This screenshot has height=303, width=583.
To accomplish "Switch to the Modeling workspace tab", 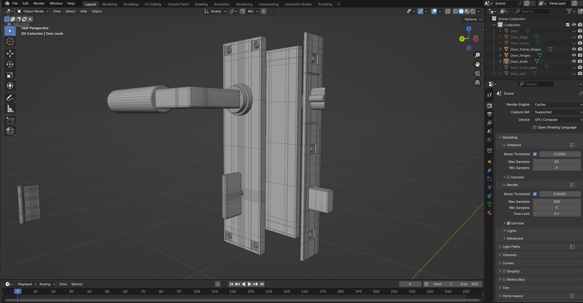I will (x=110, y=4).
